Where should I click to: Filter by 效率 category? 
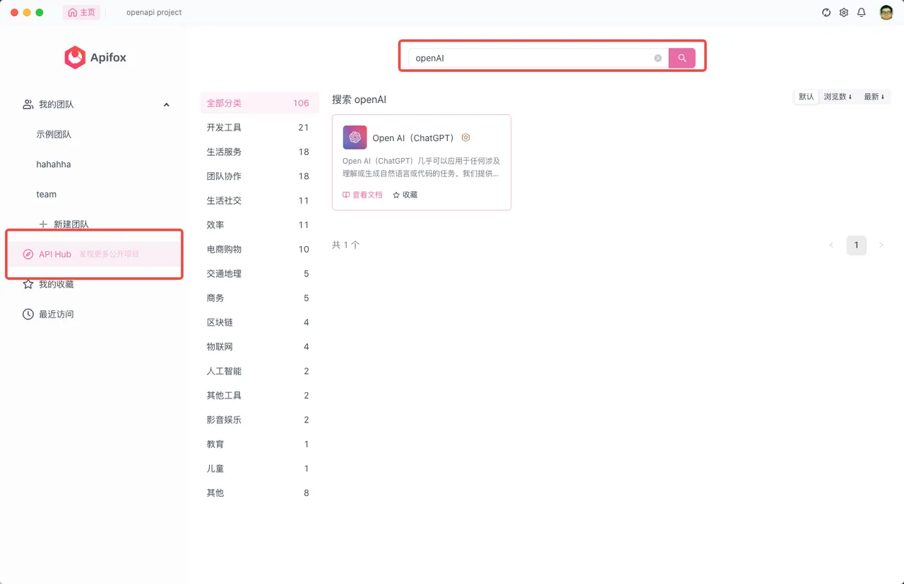tap(259, 225)
